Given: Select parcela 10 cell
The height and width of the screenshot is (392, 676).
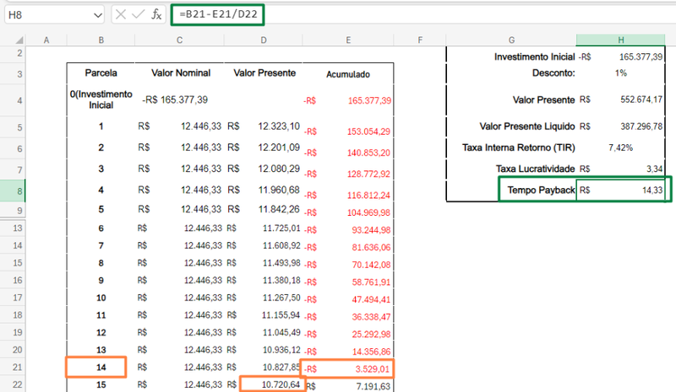Looking at the screenshot, I should [101, 298].
